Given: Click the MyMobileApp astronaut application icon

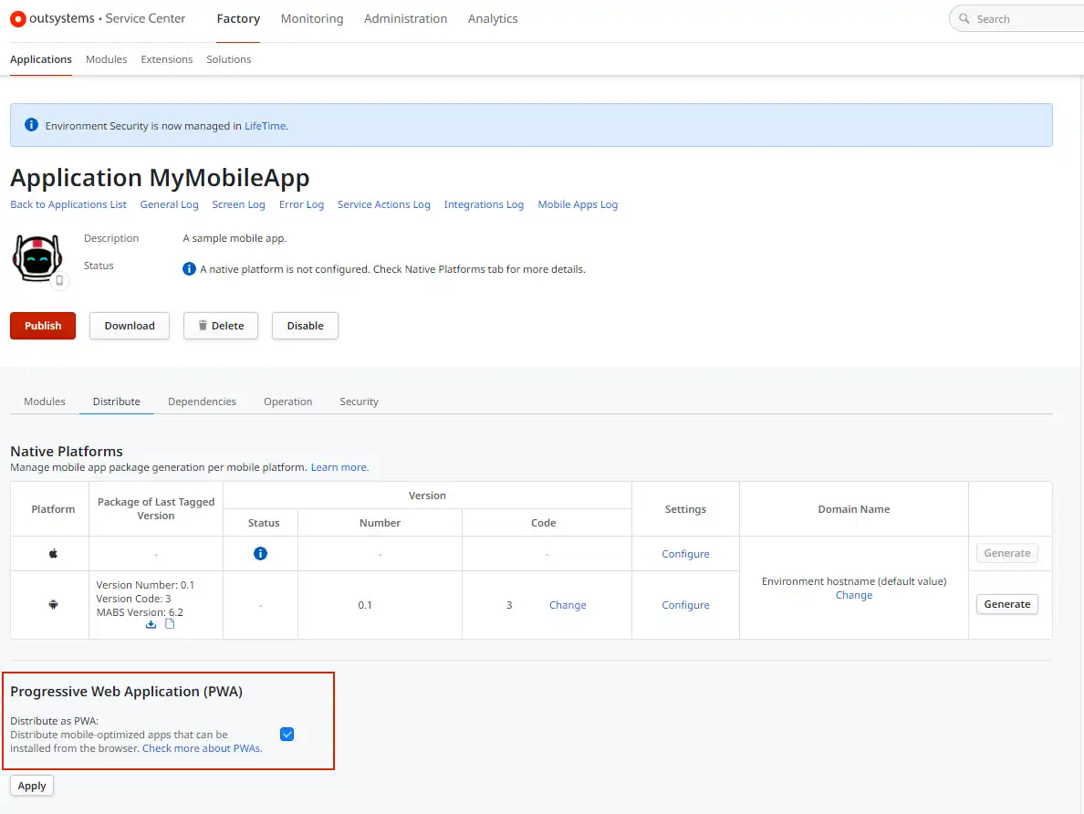Looking at the screenshot, I should (37, 258).
